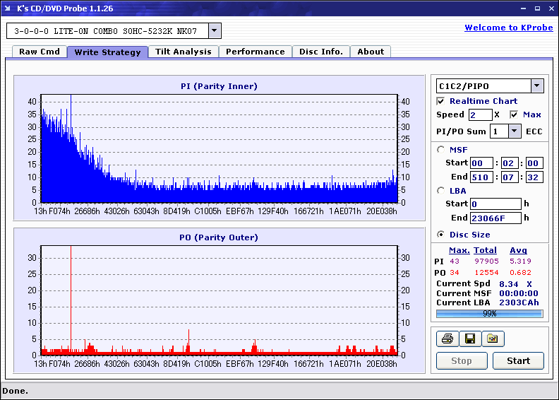Click the Print chart icon
The height and width of the screenshot is (400, 559).
pos(447,339)
